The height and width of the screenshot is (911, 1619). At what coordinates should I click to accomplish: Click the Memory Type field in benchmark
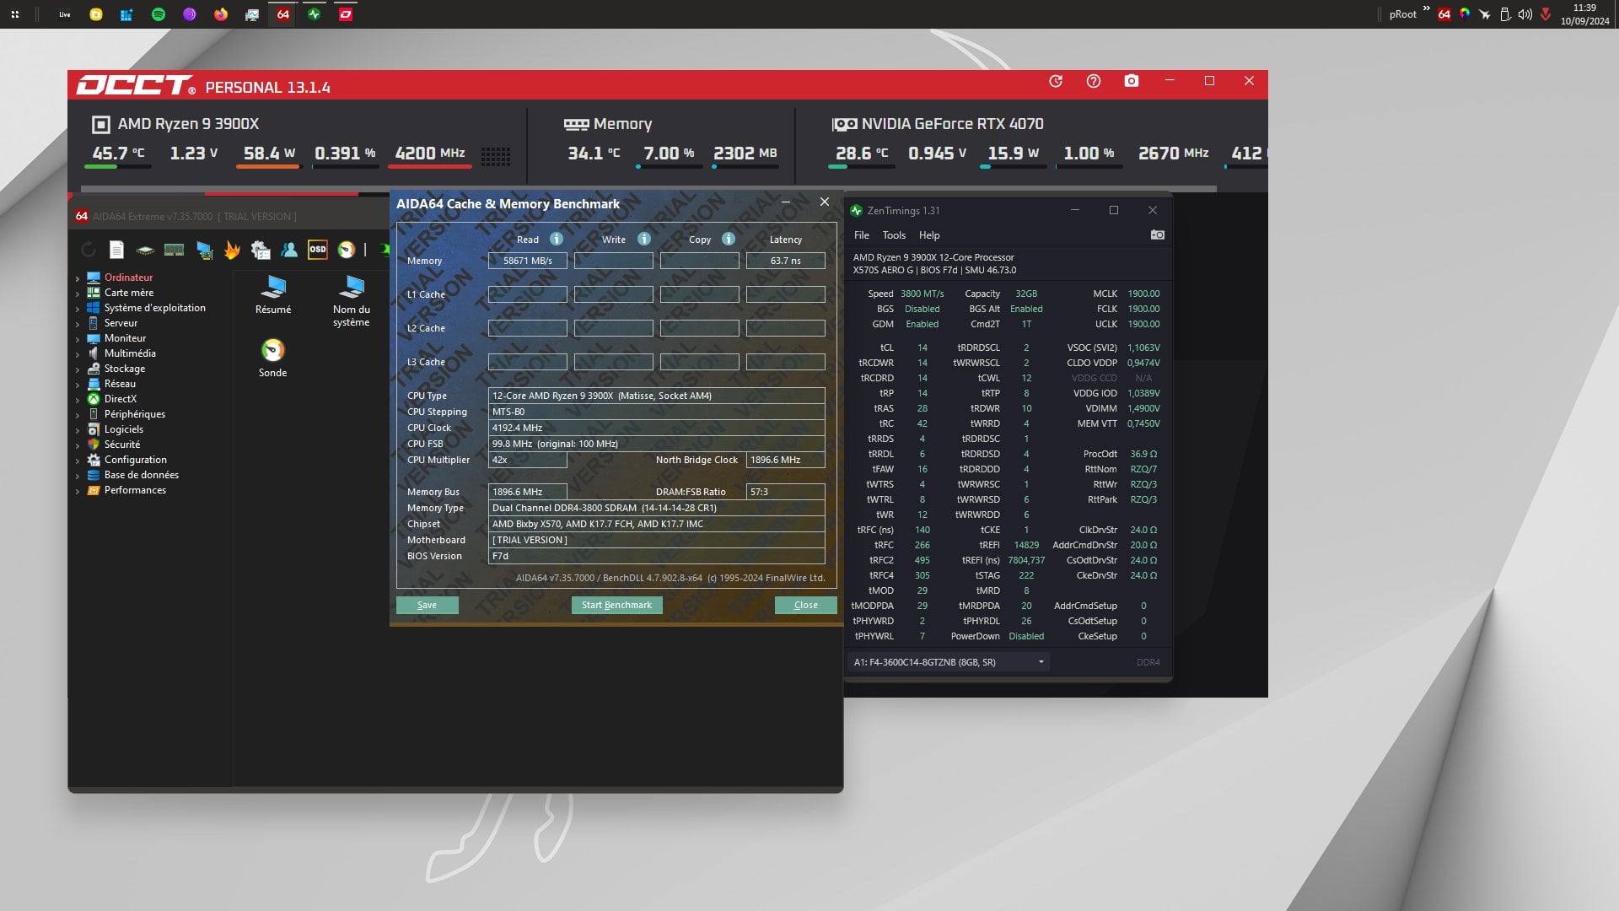[657, 508]
